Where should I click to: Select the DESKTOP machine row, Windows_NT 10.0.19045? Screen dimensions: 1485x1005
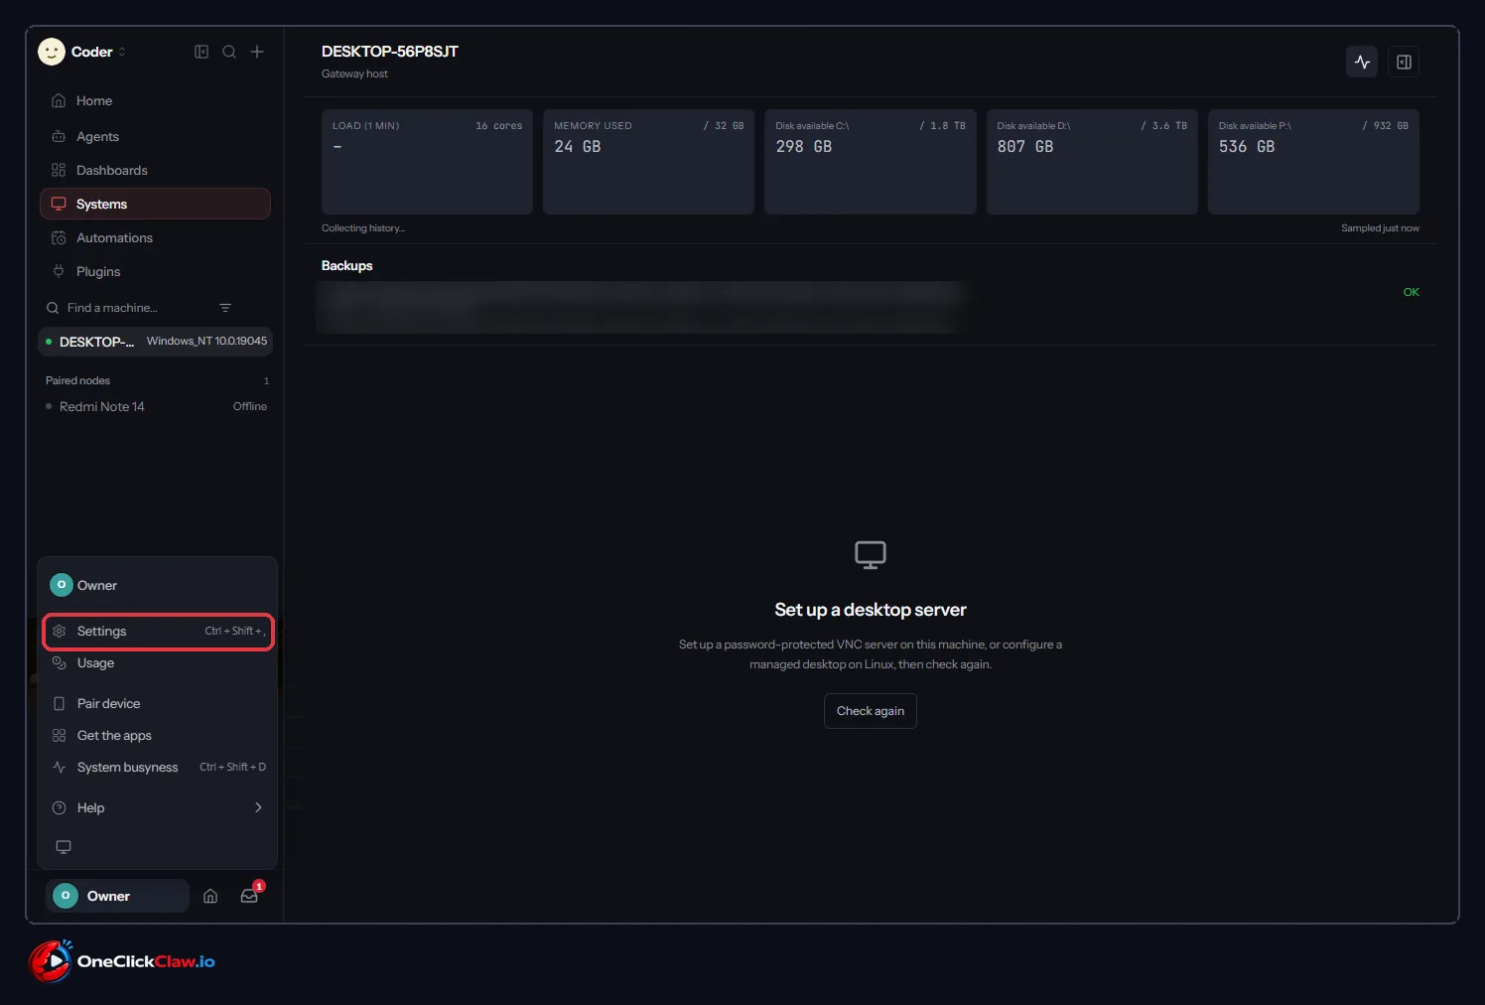pyautogui.click(x=156, y=342)
